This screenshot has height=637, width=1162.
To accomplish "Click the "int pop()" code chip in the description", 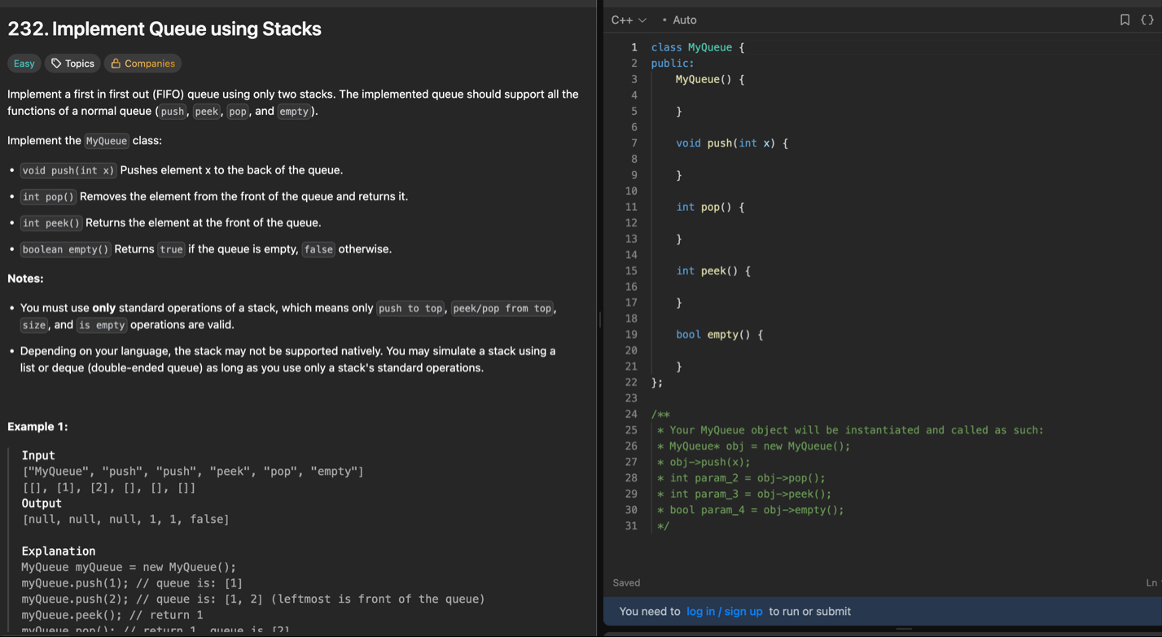I will (48, 196).
